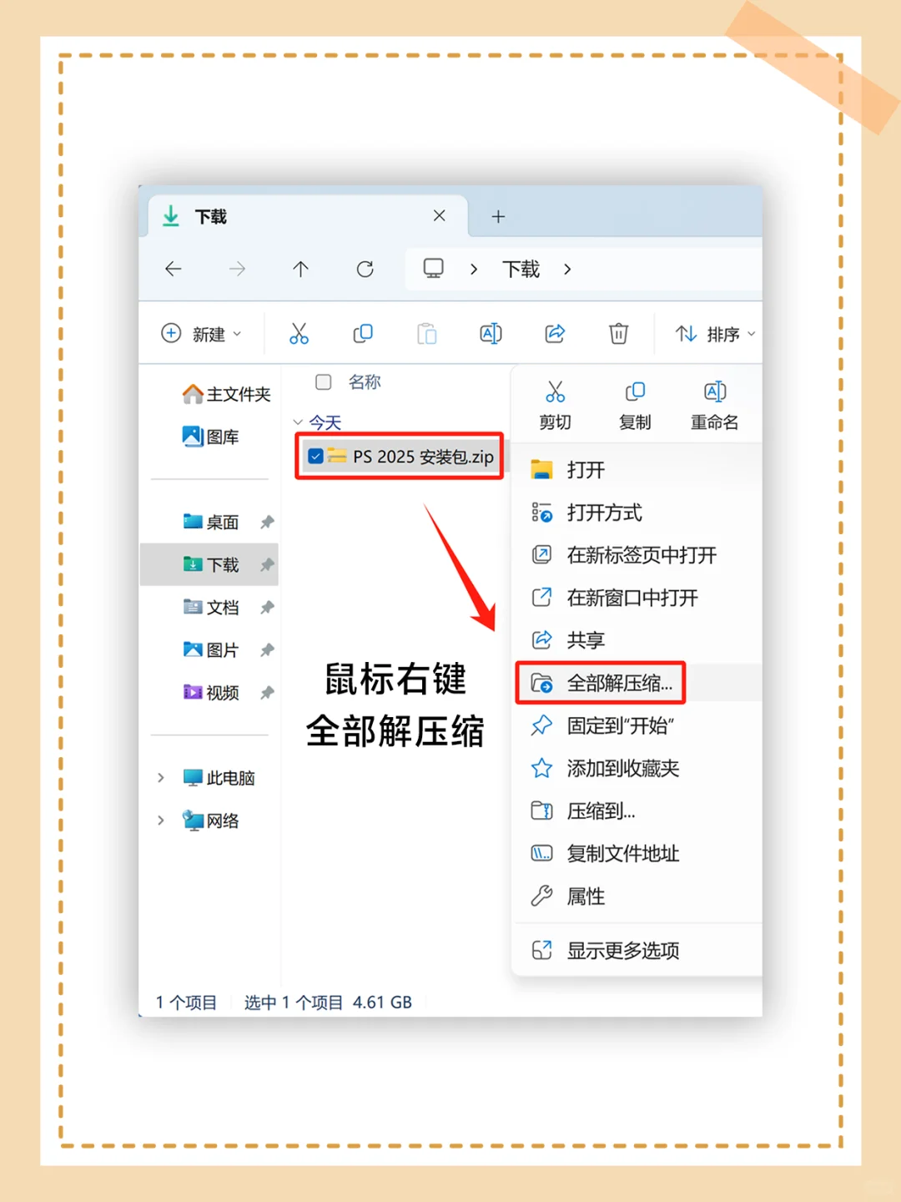Click 显示更多选项 at the menu bottom
Screen dimensions: 901x1202
pos(624,949)
